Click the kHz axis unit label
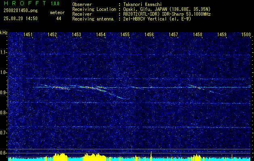The height and width of the screenshot is (161, 254). click(4, 33)
